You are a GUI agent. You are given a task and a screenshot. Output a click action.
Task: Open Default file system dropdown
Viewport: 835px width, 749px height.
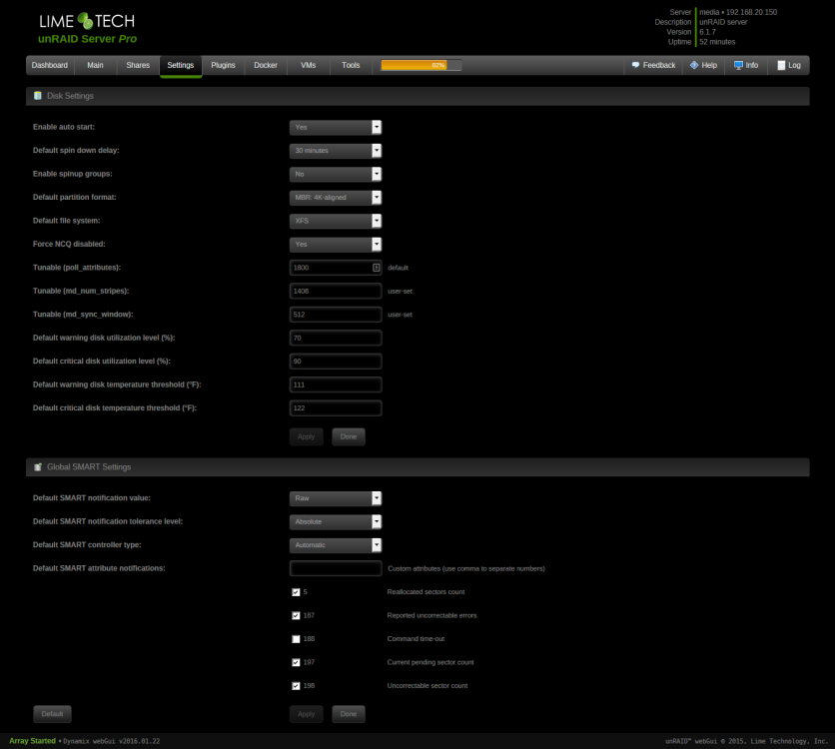pos(336,221)
